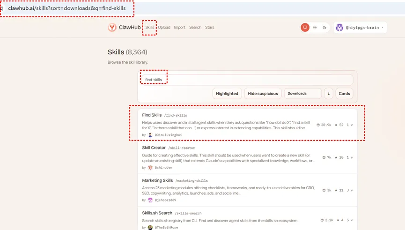405x230 pixels.
Task: Click the @JimLiuxinghai author avatar
Action: coord(150,135)
